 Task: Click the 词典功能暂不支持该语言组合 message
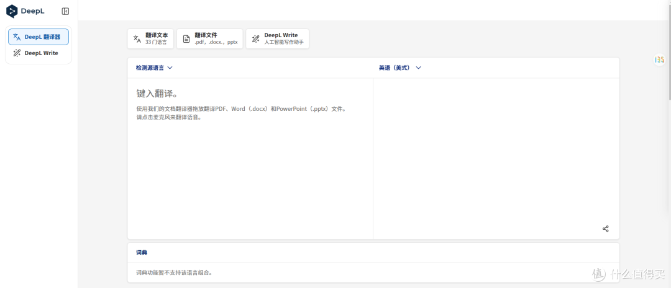click(174, 273)
